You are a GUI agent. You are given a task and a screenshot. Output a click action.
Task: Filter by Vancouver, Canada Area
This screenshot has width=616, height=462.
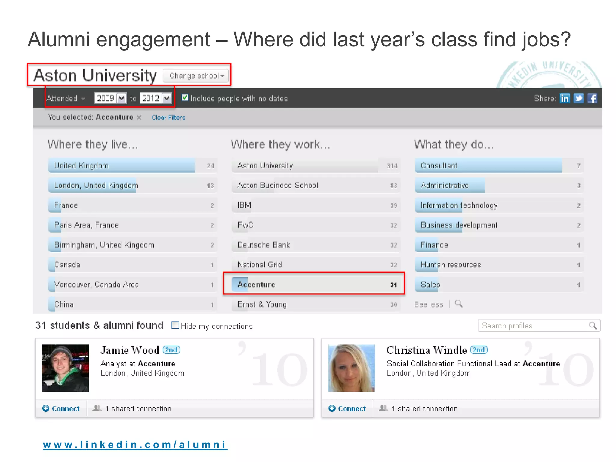132,285
